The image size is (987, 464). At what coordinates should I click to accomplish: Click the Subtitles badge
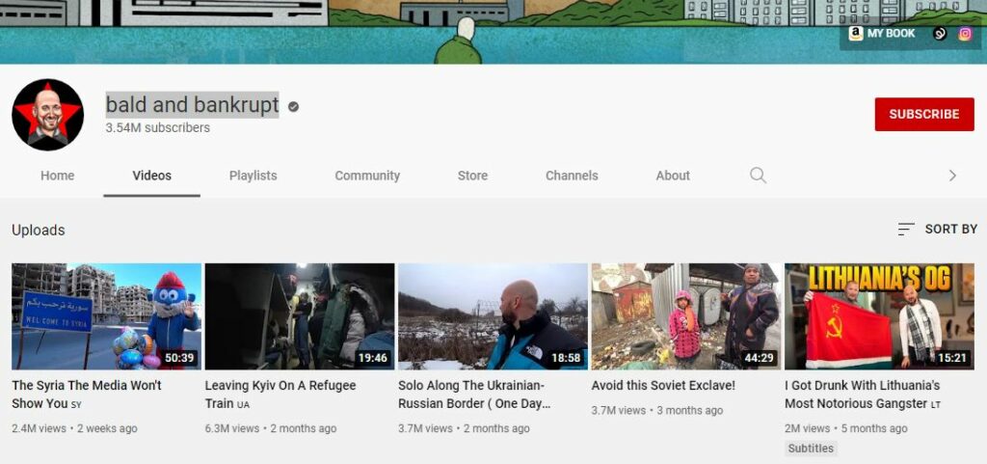click(x=811, y=449)
